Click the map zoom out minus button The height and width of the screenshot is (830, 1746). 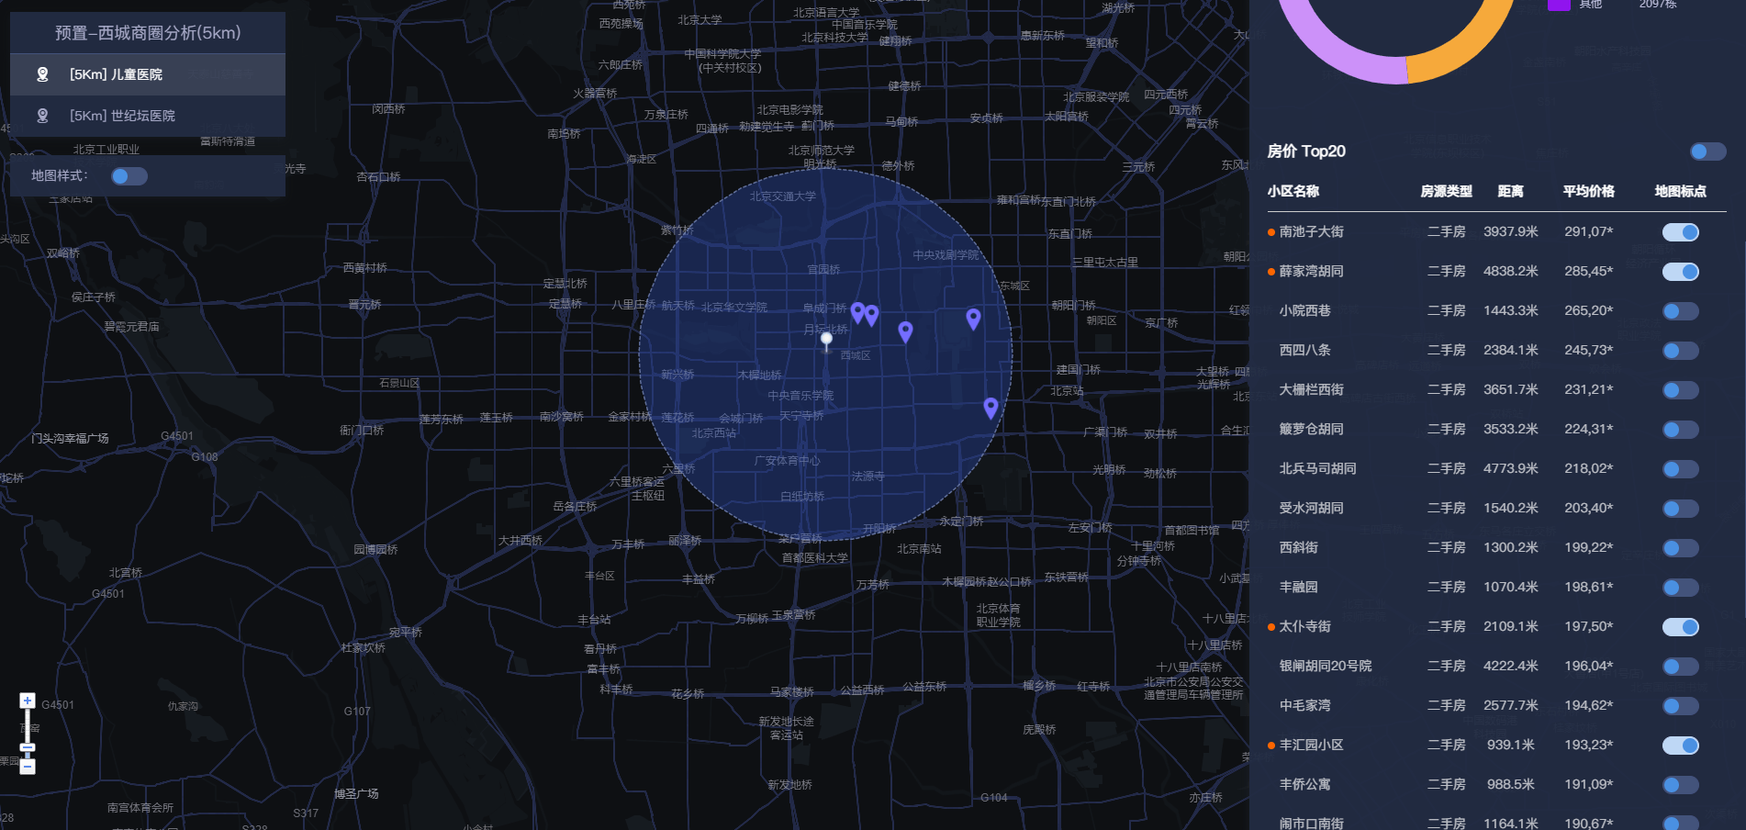28,767
